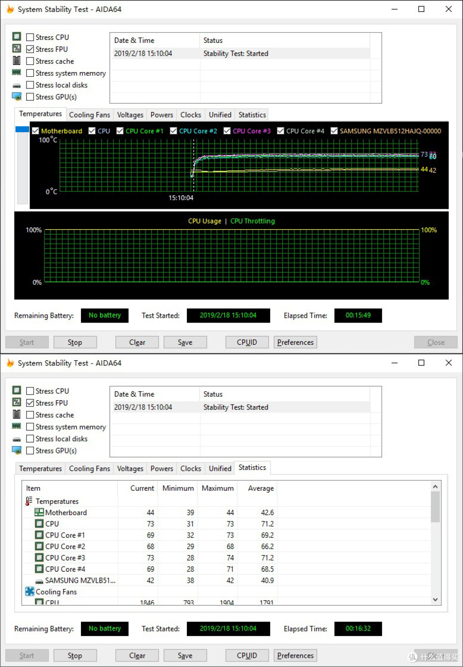Open the Voltages tab in the top window
The height and width of the screenshot is (667, 463).
[x=130, y=115]
